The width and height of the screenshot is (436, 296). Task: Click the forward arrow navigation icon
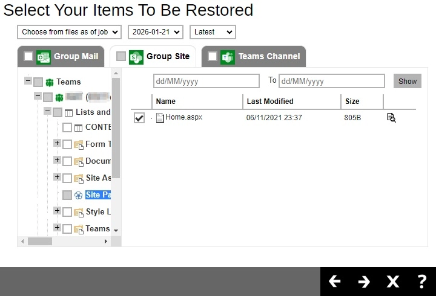[364, 282]
